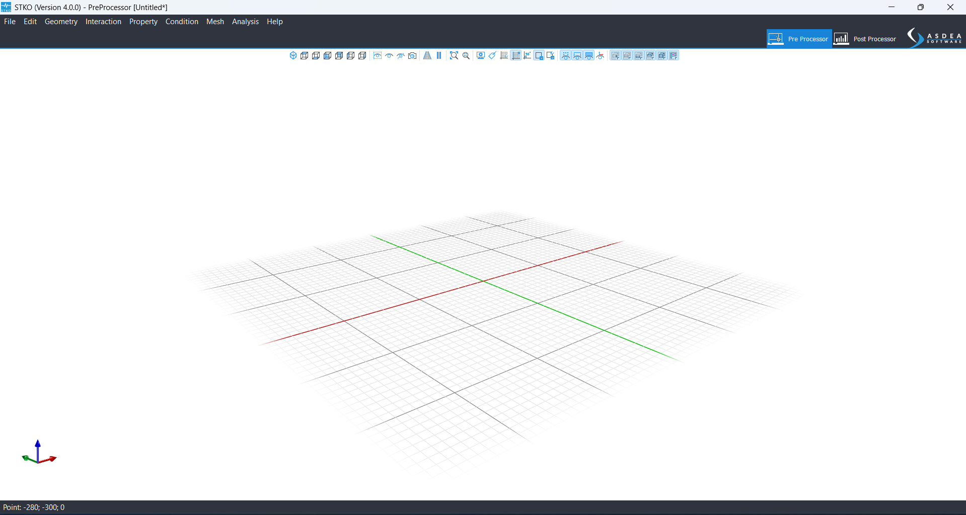
Task: Open the Geometry menu
Action: (61, 22)
